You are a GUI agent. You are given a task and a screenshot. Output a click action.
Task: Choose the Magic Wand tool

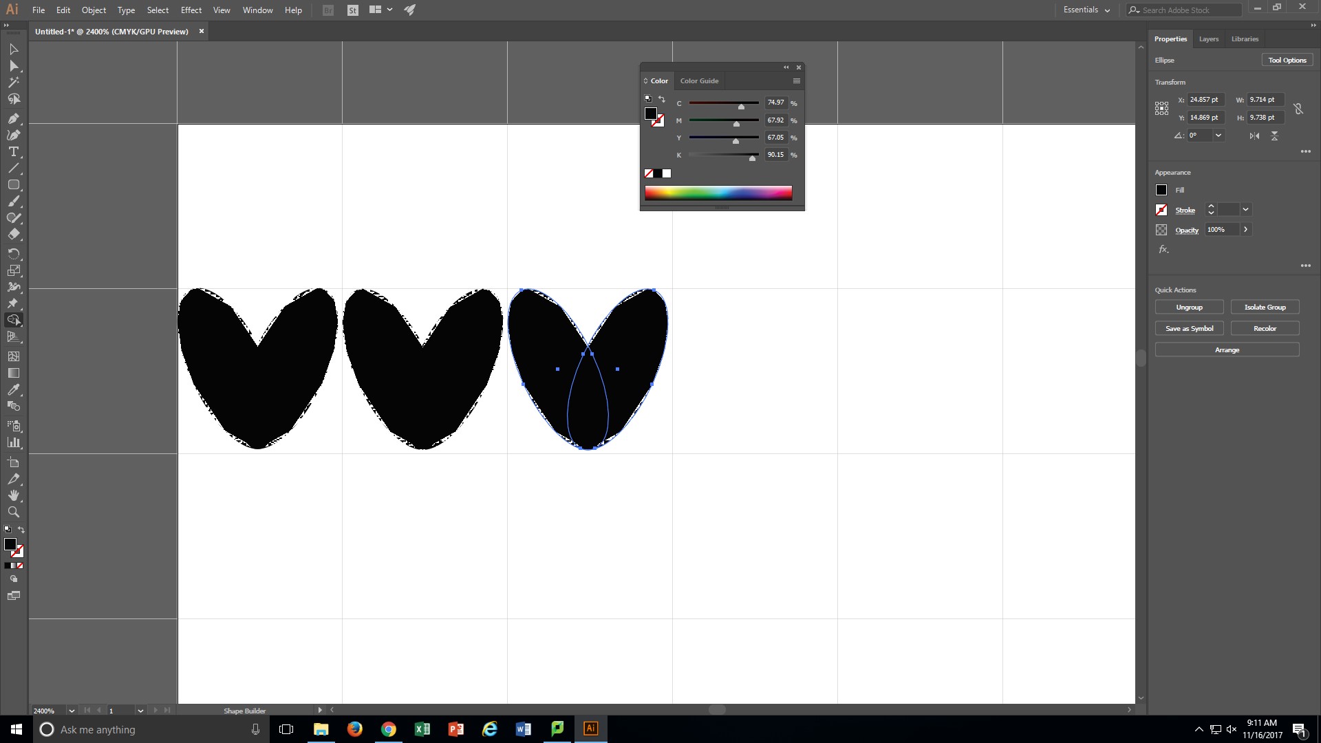pos(13,83)
